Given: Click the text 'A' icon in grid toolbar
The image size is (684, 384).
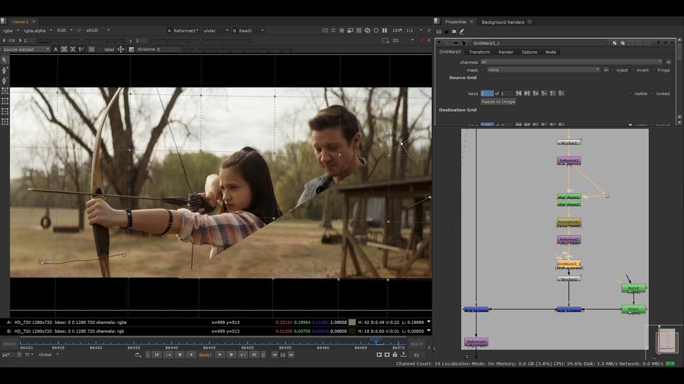Looking at the screenshot, I should click(x=56, y=49).
